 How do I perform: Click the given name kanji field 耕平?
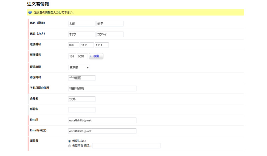(110, 24)
